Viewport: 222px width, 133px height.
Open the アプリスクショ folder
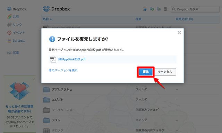point(62,90)
